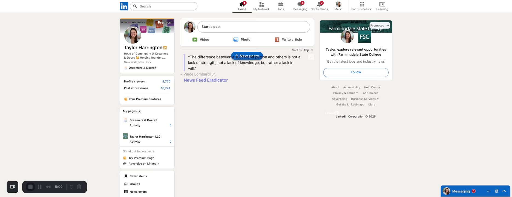Image resolution: width=512 pixels, height=197 pixels.
Task: Open the Promoted ad options menu
Action: click(387, 25)
